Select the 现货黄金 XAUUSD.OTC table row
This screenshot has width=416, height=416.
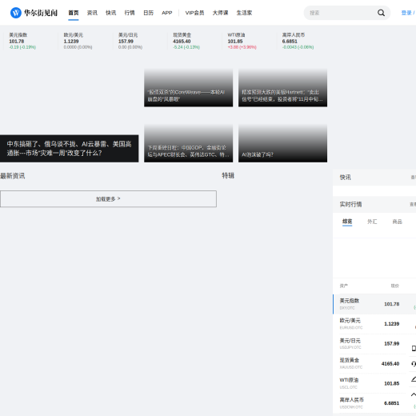point(374,363)
